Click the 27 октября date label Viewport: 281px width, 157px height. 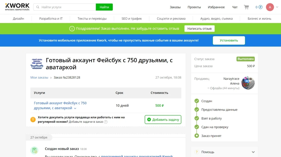39,137
